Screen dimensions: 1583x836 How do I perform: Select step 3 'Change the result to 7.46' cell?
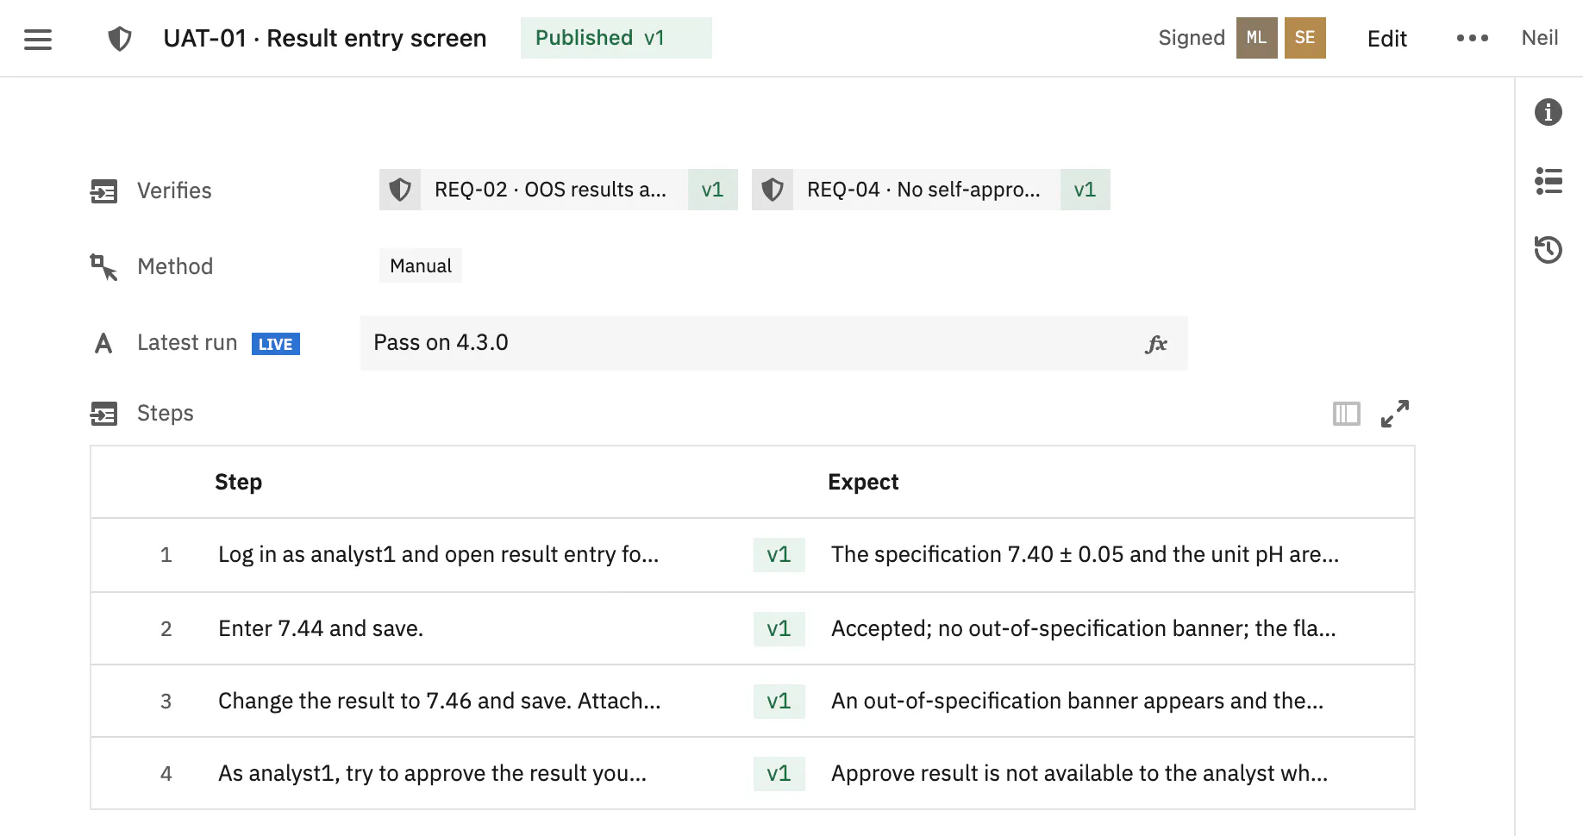click(x=440, y=701)
